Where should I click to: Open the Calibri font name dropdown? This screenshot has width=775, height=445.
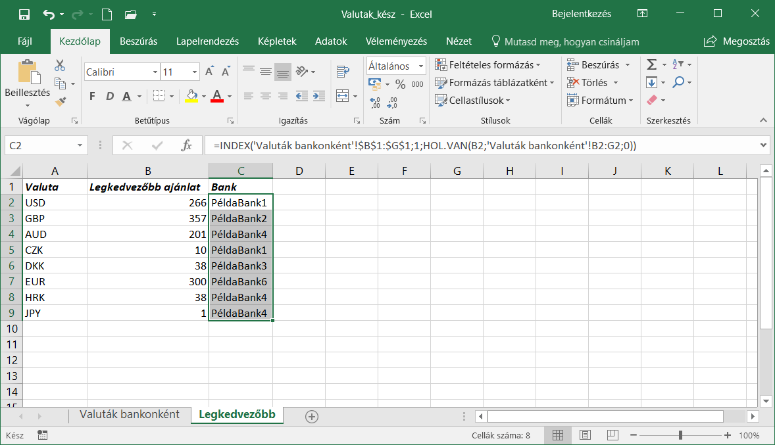[155, 72]
